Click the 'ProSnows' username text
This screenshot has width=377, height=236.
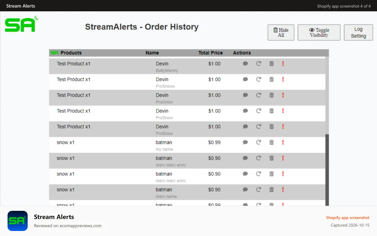click(165, 86)
